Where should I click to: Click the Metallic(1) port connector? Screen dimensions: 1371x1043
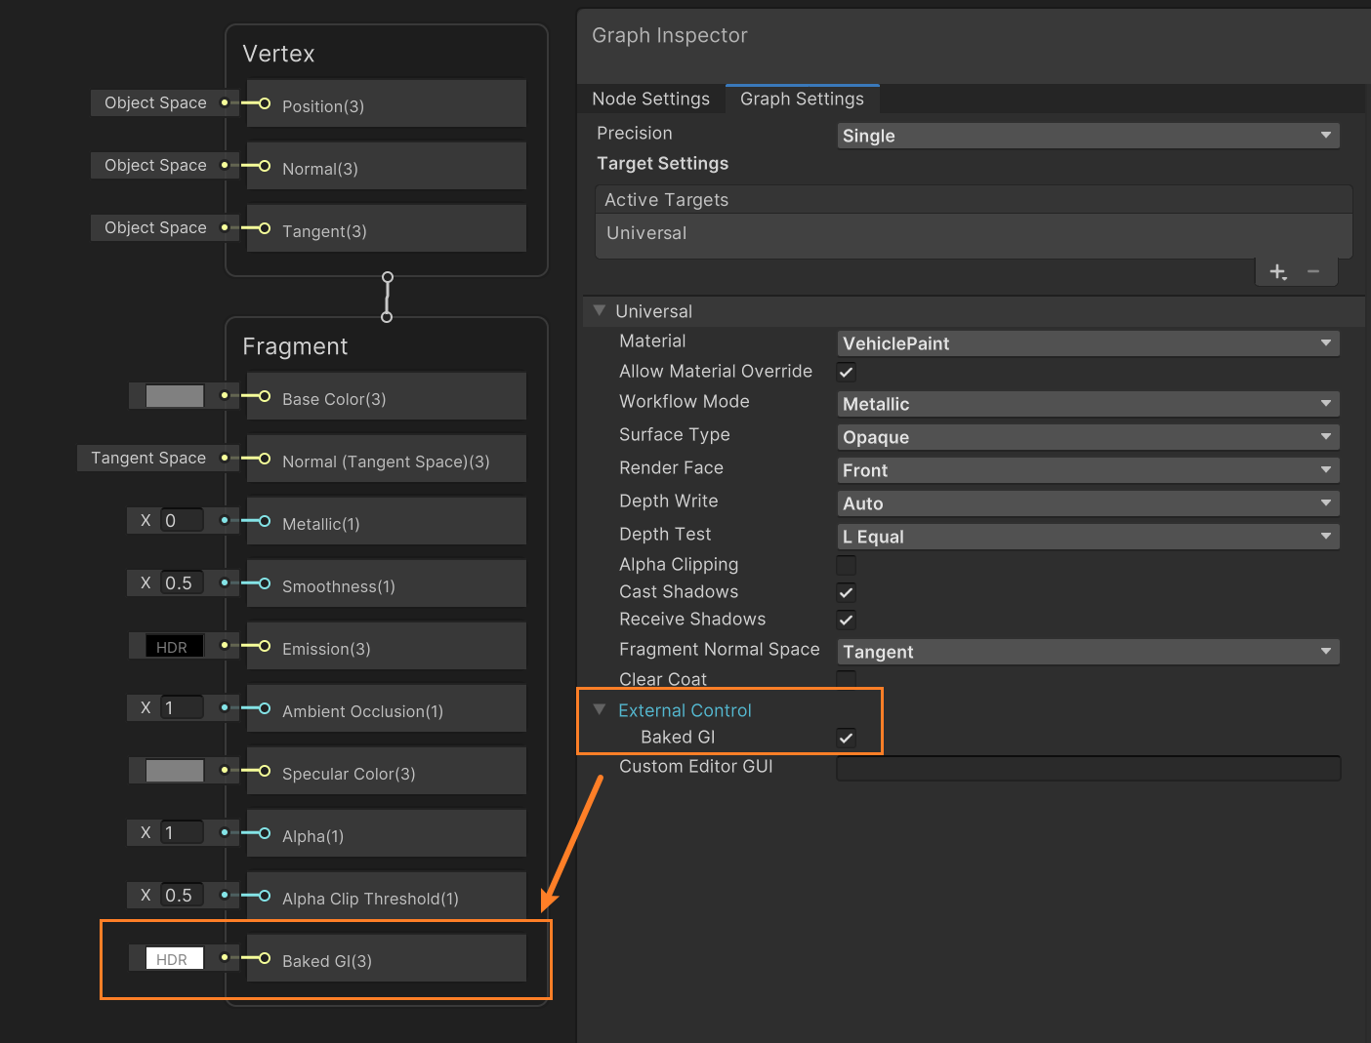264,521
